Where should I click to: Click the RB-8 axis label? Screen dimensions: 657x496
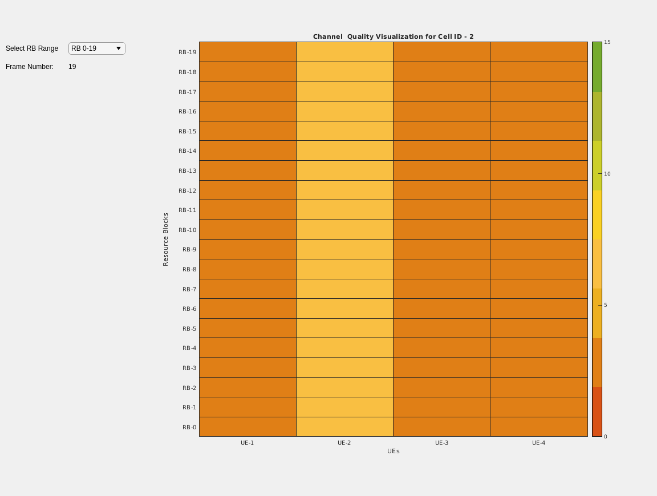(189, 269)
